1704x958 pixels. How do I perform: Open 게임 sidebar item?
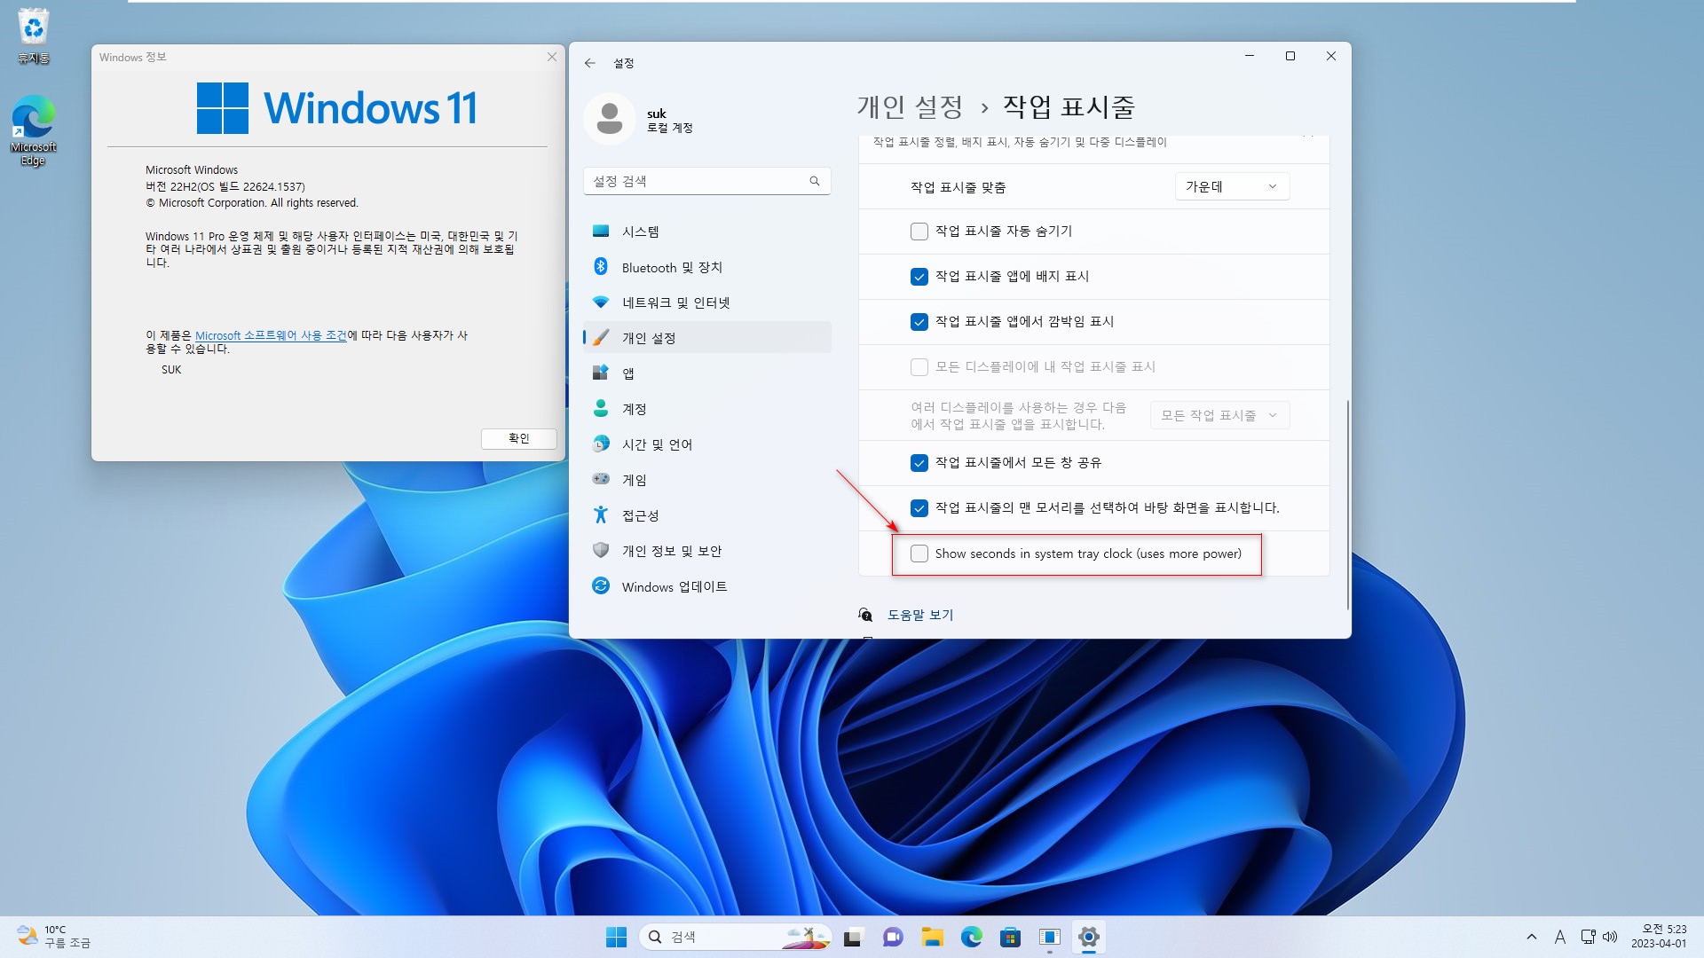coord(707,480)
